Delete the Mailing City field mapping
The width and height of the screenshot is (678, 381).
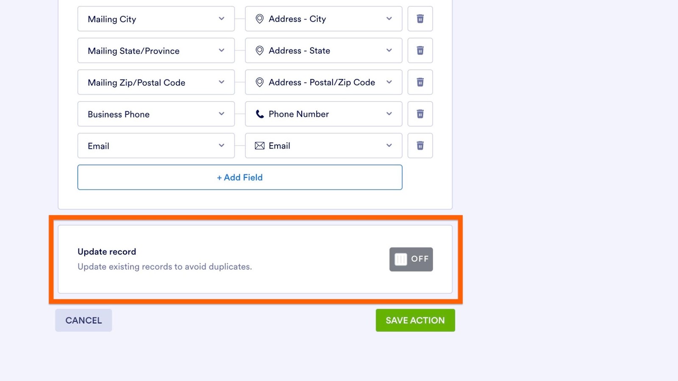point(420,19)
